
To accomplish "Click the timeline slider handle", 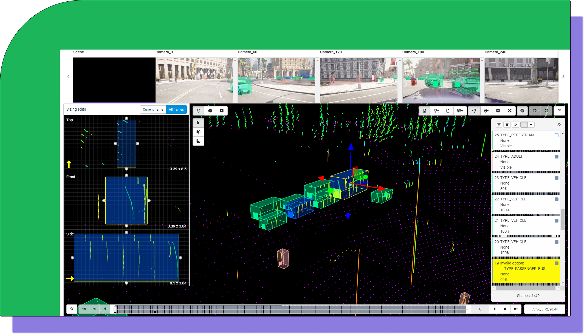I will tap(115, 309).
